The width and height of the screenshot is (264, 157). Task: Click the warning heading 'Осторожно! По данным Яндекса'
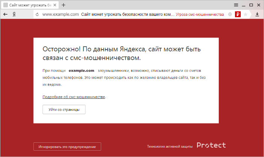click(121, 53)
